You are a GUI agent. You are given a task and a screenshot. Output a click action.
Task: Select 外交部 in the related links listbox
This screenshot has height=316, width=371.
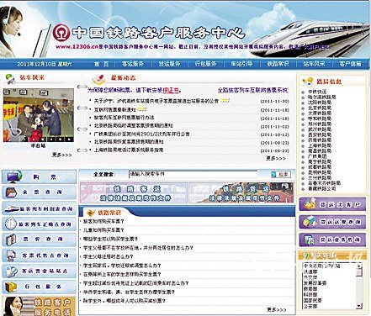(x=310, y=277)
